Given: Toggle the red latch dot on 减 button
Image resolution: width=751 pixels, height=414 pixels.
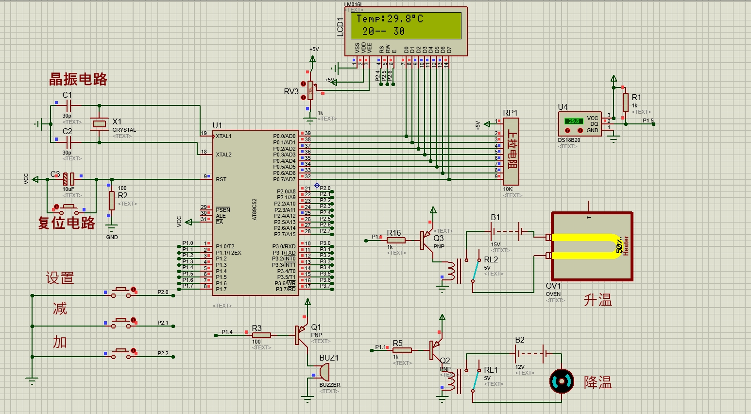Looking at the screenshot, I should 134,320.
